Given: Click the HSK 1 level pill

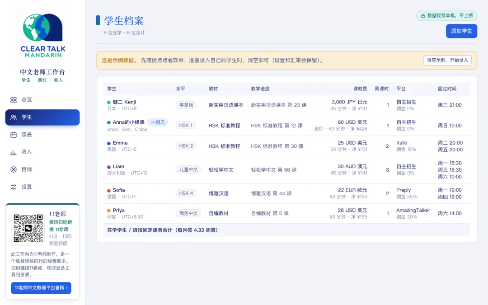Looking at the screenshot, I should pyautogui.click(x=186, y=126).
